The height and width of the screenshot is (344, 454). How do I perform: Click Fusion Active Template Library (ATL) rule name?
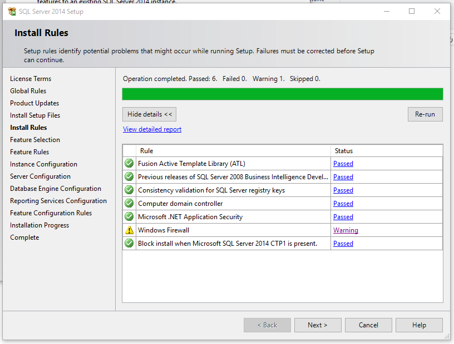191,164
